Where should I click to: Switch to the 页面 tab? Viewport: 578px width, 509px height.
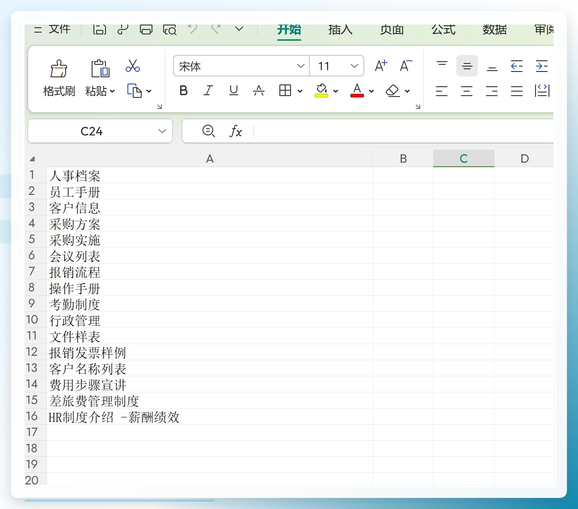pyautogui.click(x=392, y=29)
